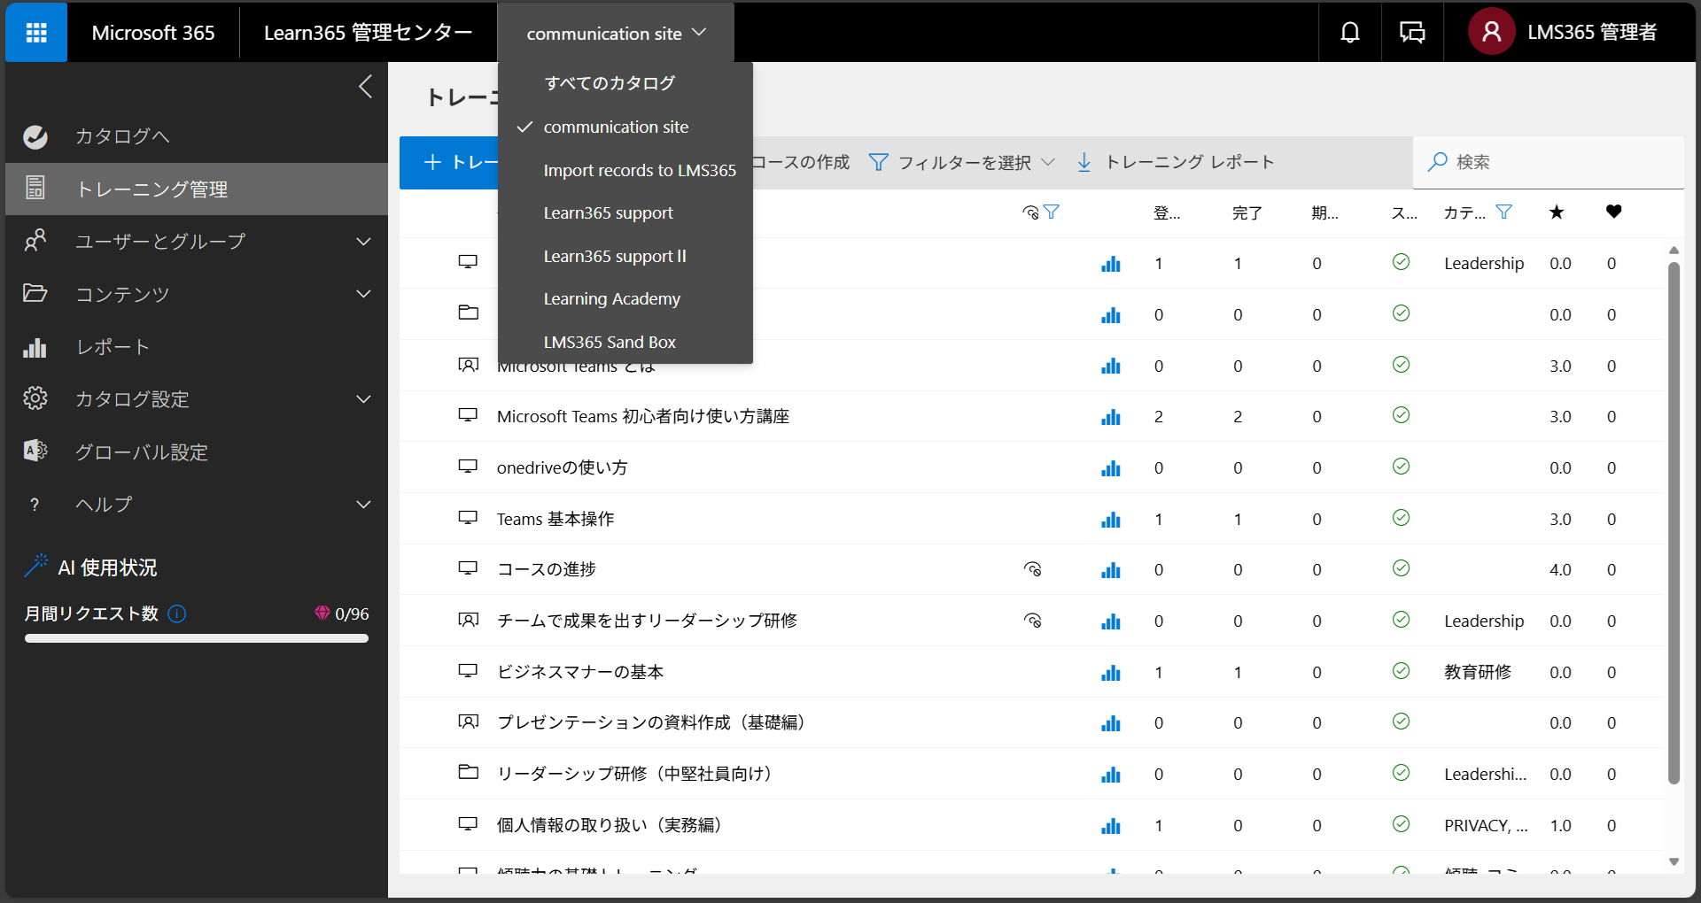Click the AI monthly requests progress bar
Viewport: 1701px width, 903px height.
197,637
